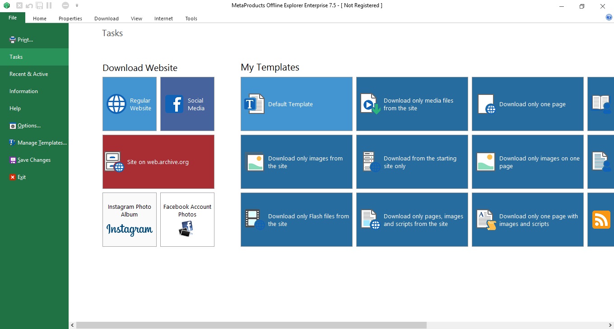The width and height of the screenshot is (614, 329).
Task: Open the View ribbon tab
Action: click(136, 19)
